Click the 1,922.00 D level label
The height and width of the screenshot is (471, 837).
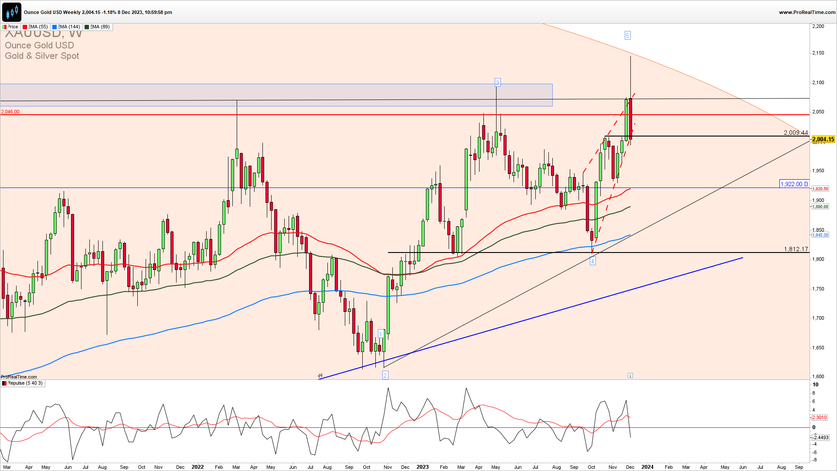click(794, 184)
